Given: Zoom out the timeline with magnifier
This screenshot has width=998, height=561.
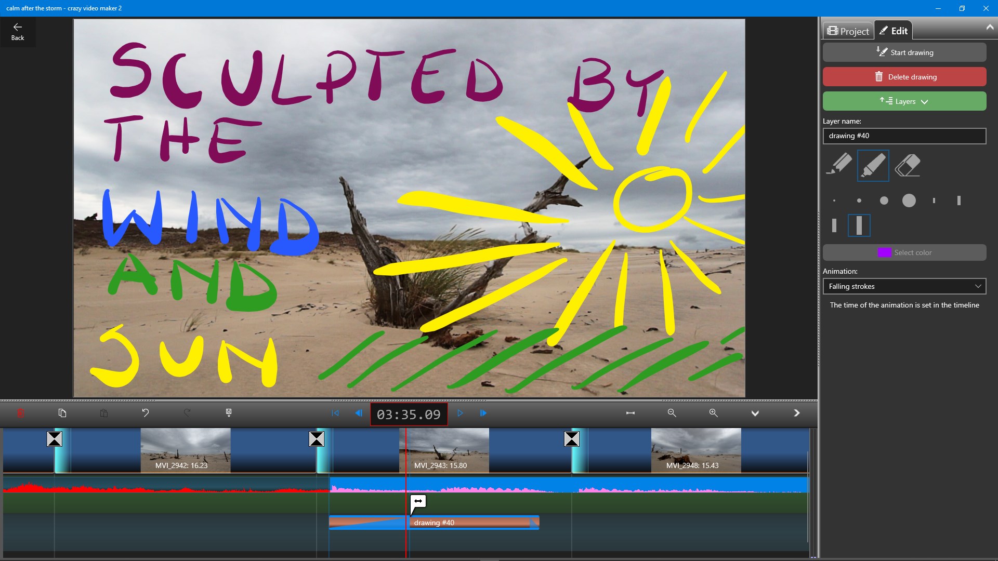Looking at the screenshot, I should (x=672, y=413).
